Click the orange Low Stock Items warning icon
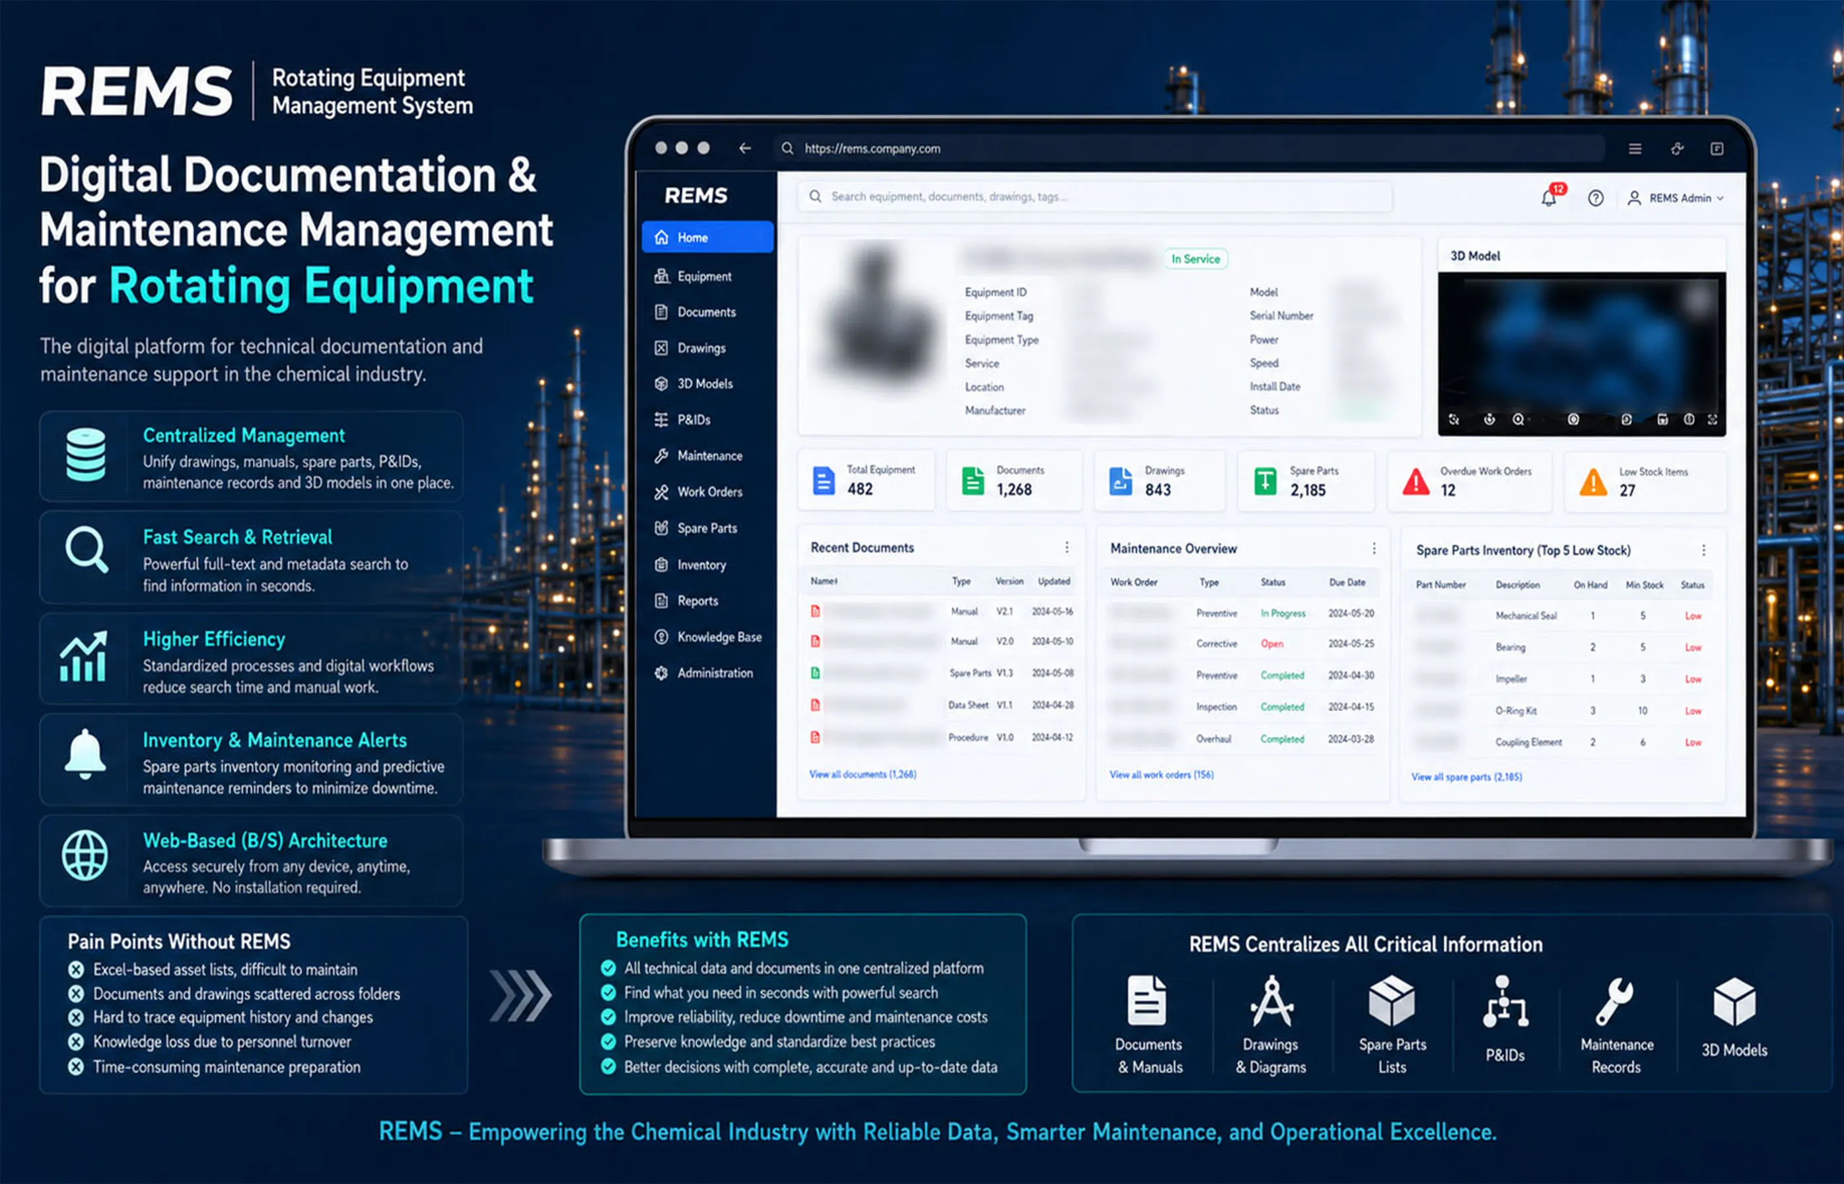The image size is (1844, 1184). click(x=1593, y=483)
